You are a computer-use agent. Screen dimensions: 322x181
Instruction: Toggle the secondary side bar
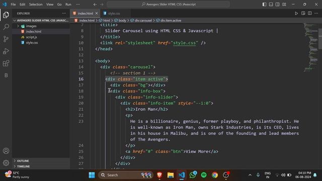point(277,5)
